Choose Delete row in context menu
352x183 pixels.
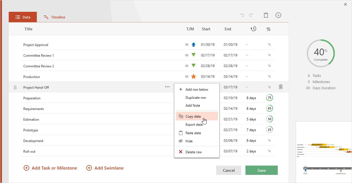pyautogui.click(x=193, y=152)
